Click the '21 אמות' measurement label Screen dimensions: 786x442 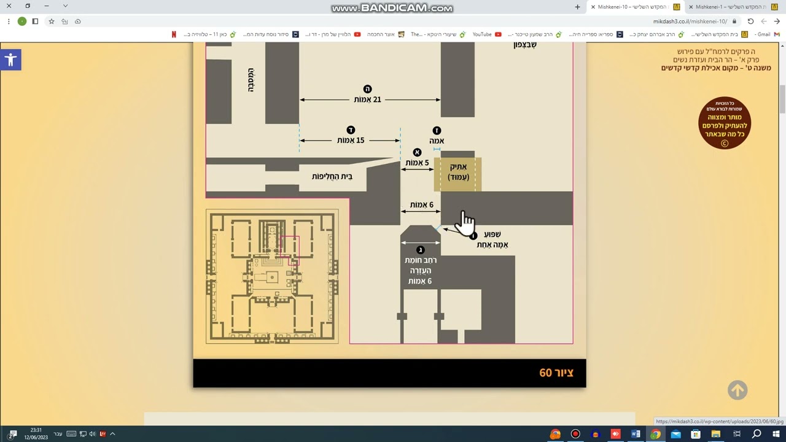click(x=367, y=99)
